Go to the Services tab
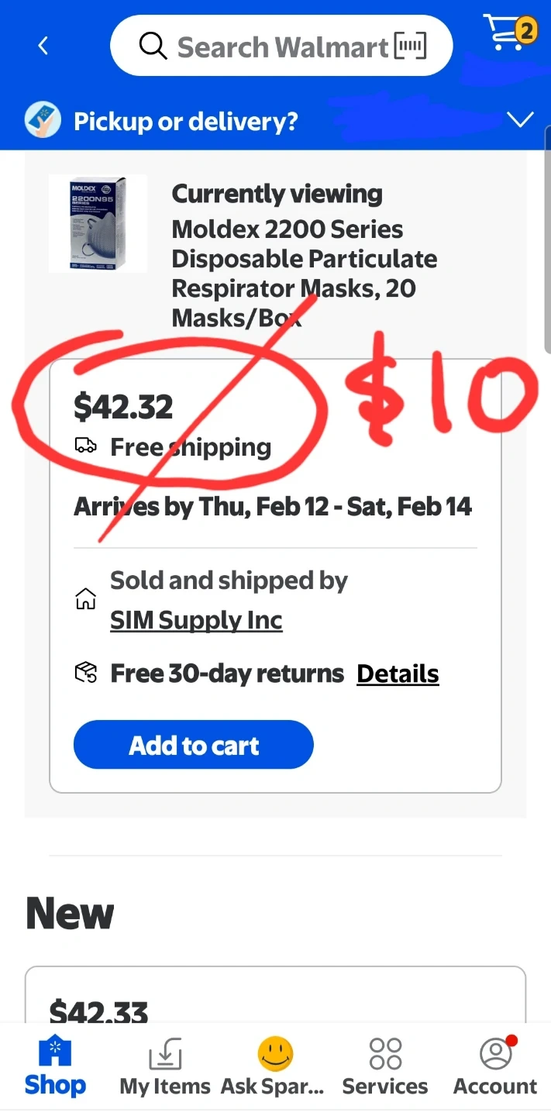The width and height of the screenshot is (551, 1116). [x=385, y=1066]
